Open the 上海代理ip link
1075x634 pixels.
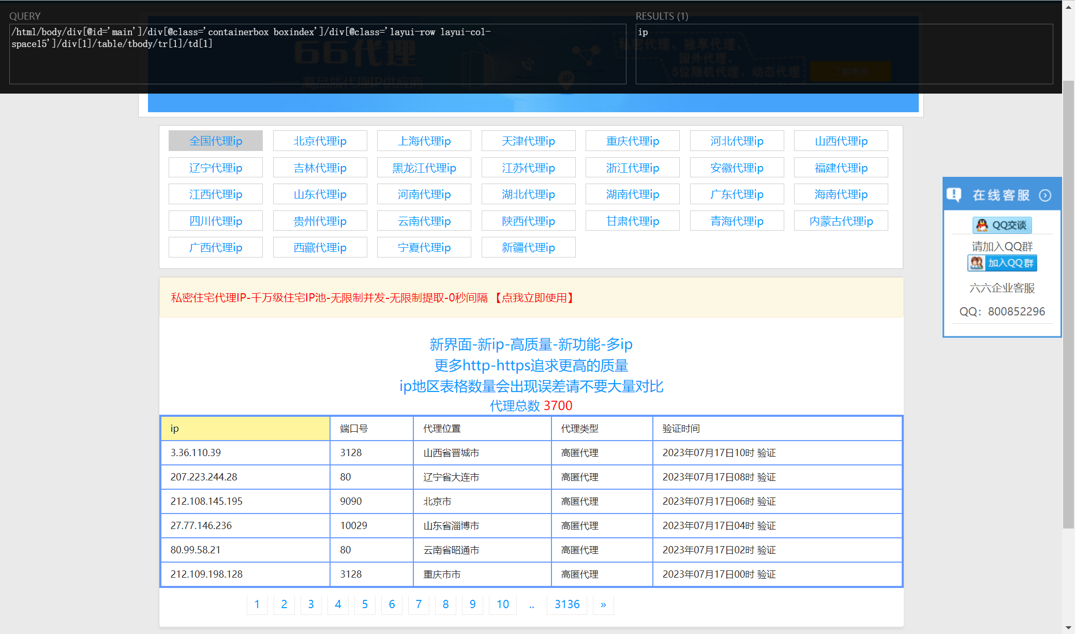tap(424, 141)
